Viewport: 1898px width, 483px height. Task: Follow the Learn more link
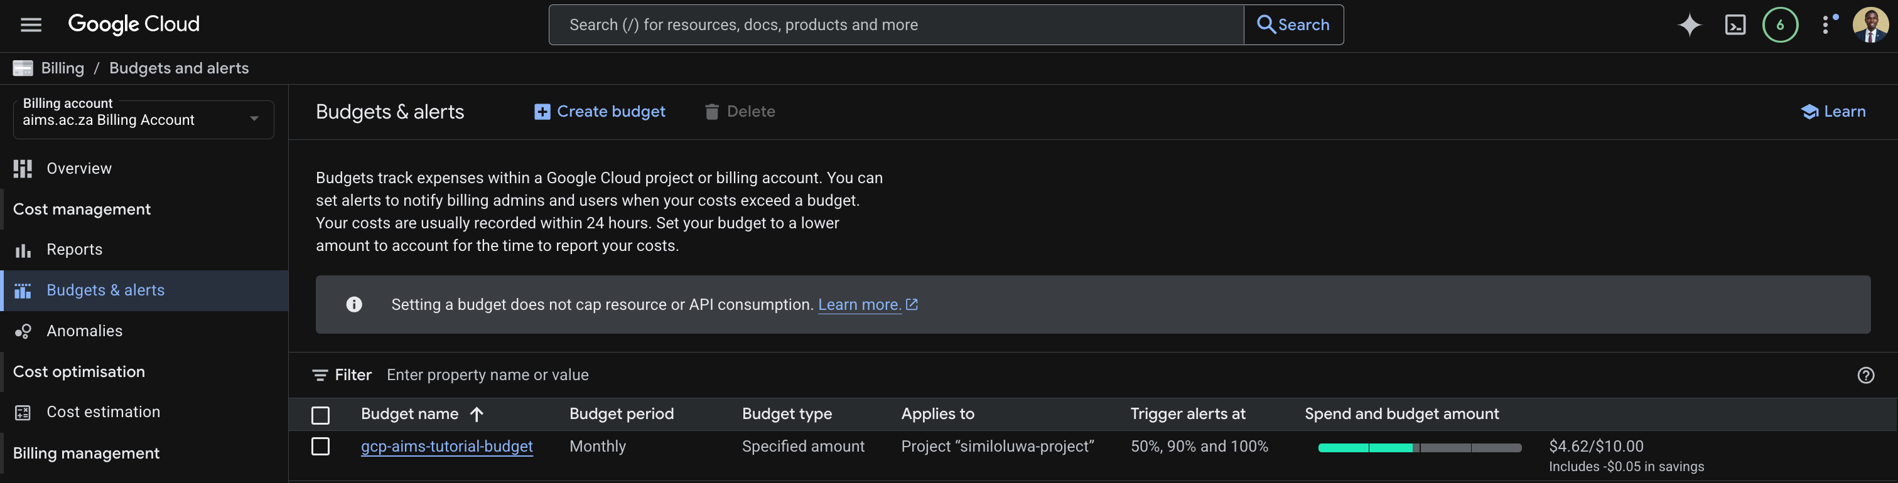tap(859, 305)
